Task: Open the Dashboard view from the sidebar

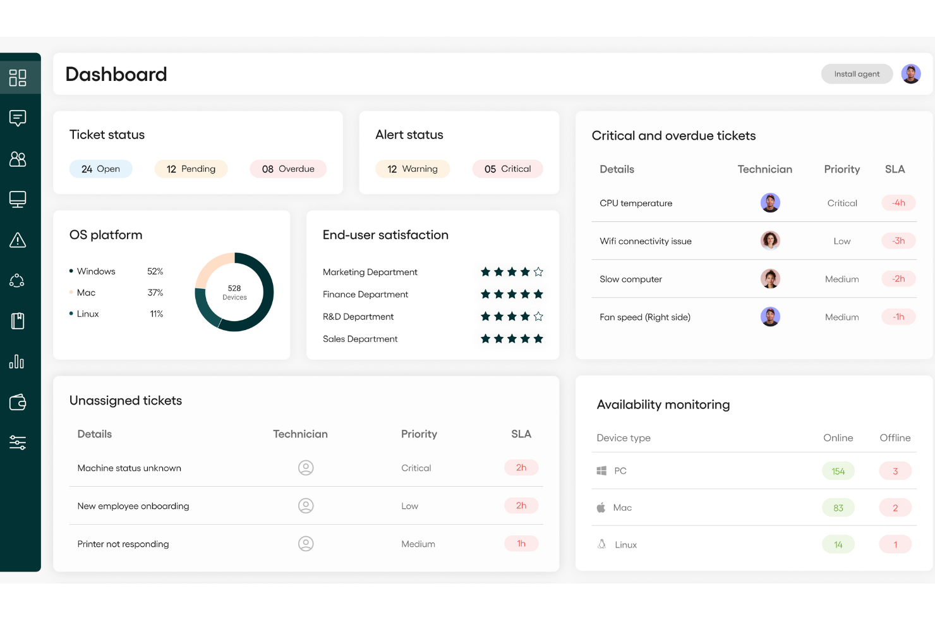Action: pyautogui.click(x=18, y=77)
